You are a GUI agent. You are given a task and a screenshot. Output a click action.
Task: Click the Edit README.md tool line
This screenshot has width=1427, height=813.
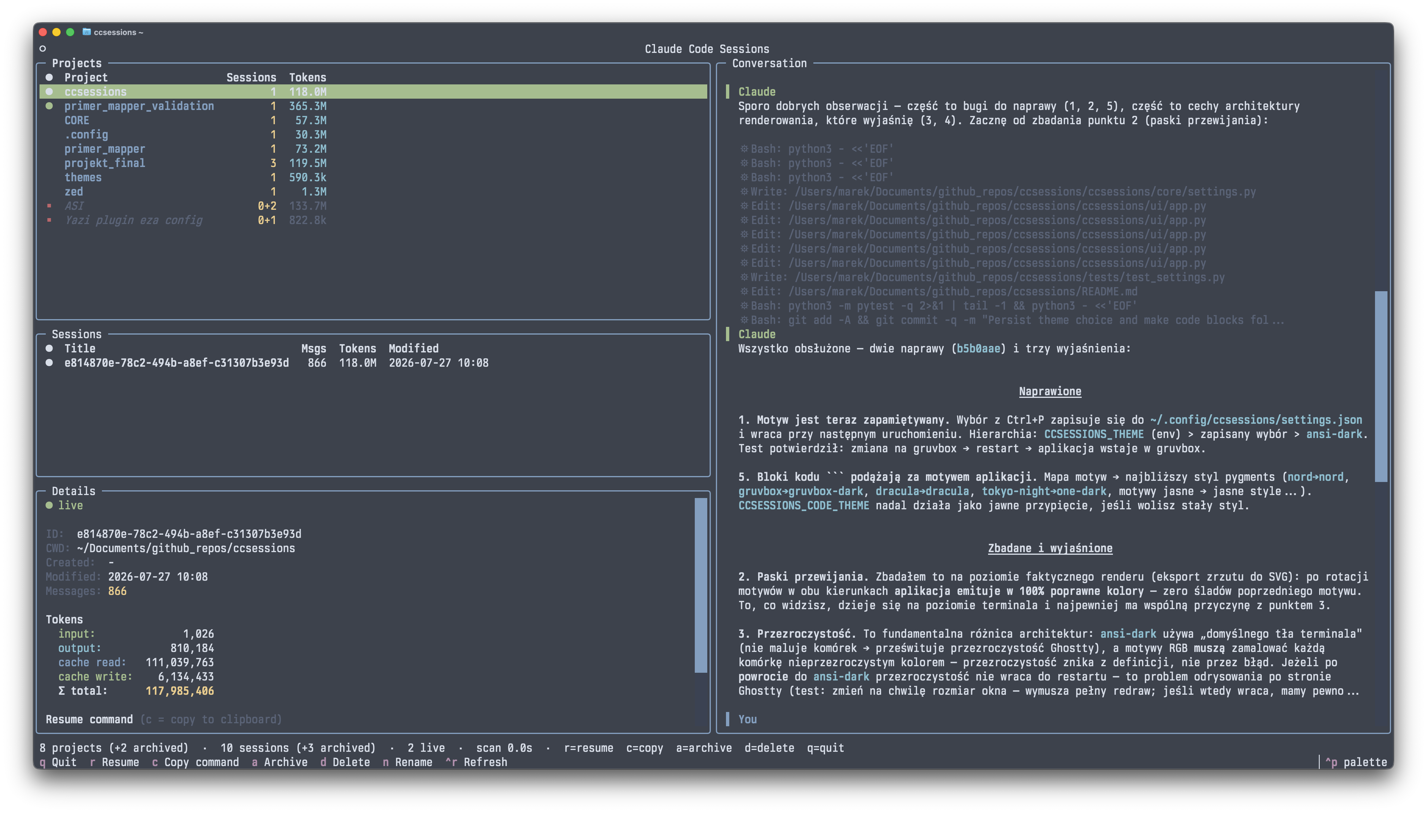click(938, 292)
